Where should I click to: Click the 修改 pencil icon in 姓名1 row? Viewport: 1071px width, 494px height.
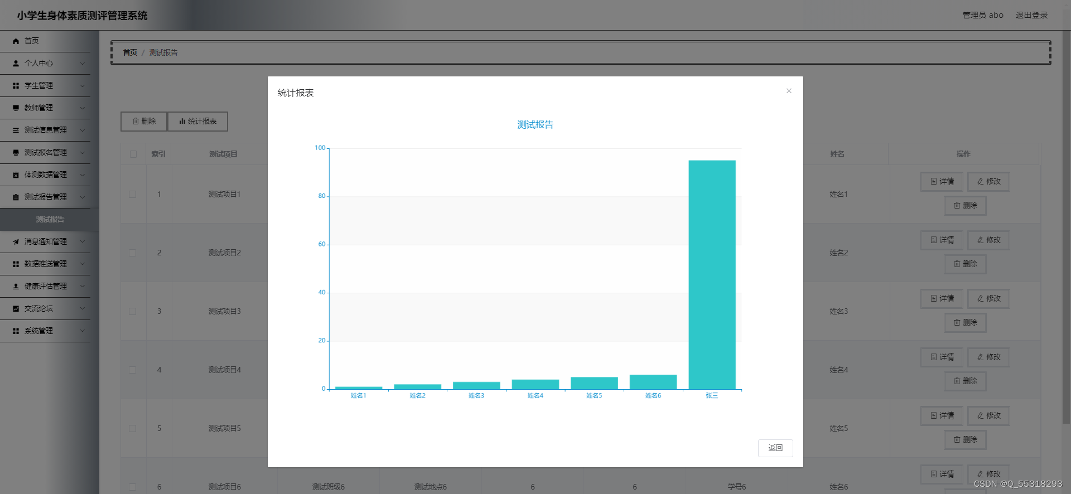tap(980, 181)
